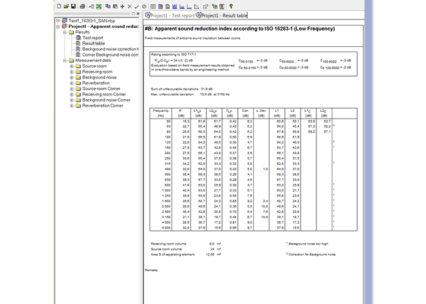Click 'Area S of separating element' label
The width and height of the screenshot is (426, 304).
coord(173,255)
